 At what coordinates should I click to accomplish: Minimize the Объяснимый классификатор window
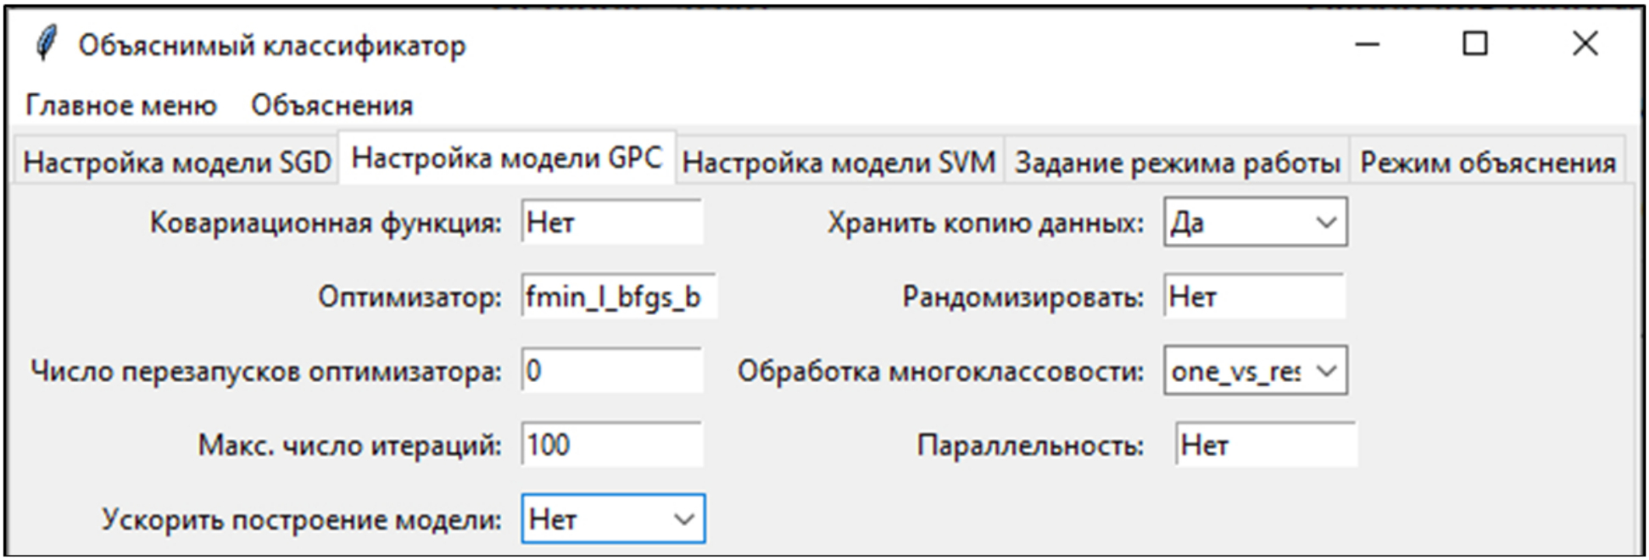click(1367, 44)
